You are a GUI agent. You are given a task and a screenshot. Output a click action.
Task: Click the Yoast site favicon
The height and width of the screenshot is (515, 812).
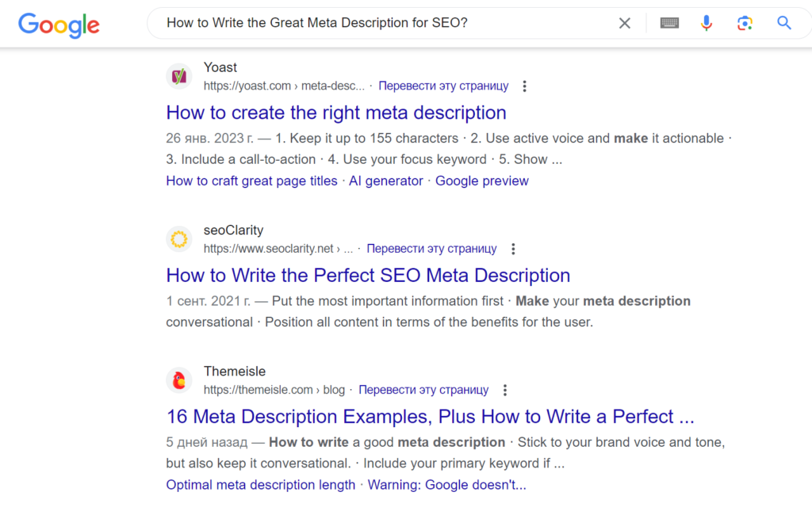179,76
